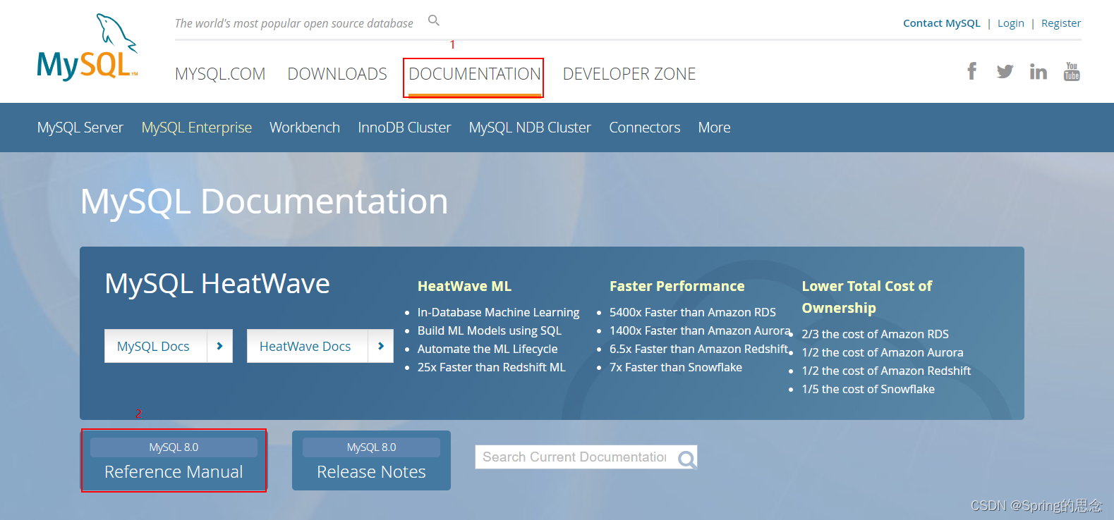Click arrow next to HeatWave Docs
Image resolution: width=1114 pixels, height=520 pixels.
click(380, 346)
